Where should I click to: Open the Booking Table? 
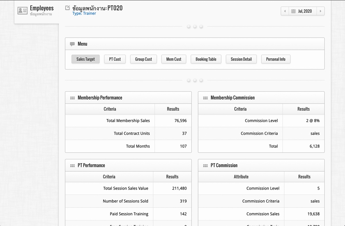coord(206,59)
